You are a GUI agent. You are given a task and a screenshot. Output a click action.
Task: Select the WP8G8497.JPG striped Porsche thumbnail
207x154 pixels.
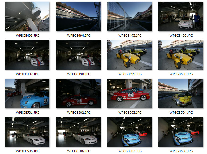27,55
